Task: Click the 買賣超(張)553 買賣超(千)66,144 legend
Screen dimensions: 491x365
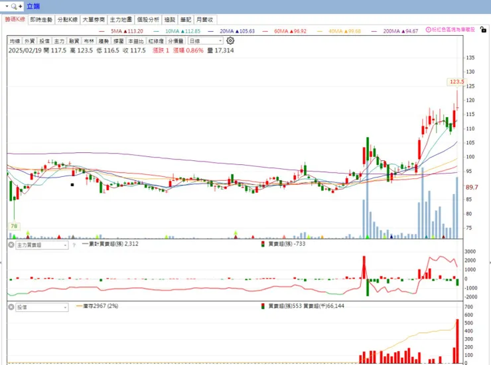Action: [303, 306]
